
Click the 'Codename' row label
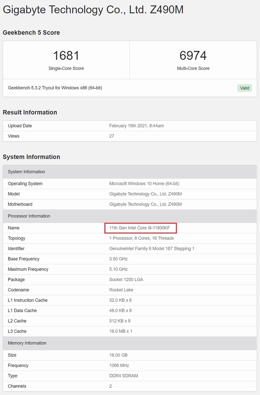point(18,290)
